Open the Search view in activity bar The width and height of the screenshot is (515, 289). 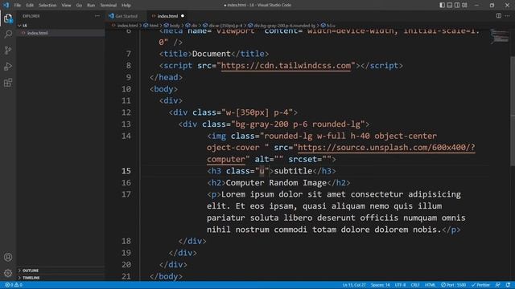tap(8, 34)
